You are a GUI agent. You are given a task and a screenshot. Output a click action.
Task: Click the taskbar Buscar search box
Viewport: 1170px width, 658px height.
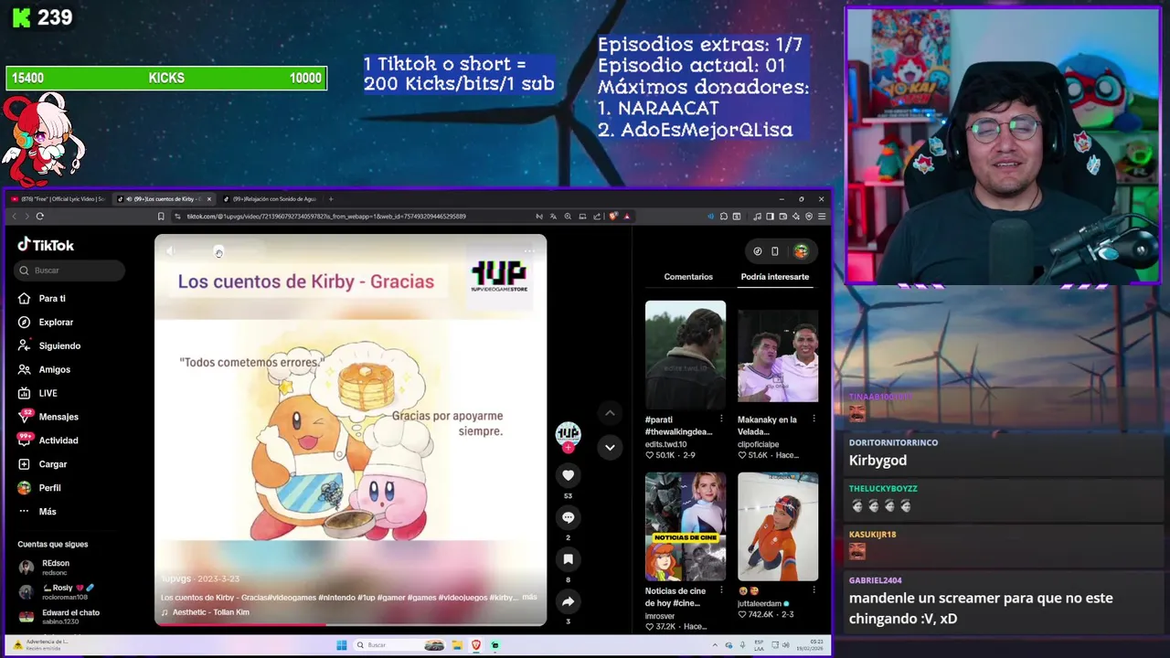(x=398, y=645)
